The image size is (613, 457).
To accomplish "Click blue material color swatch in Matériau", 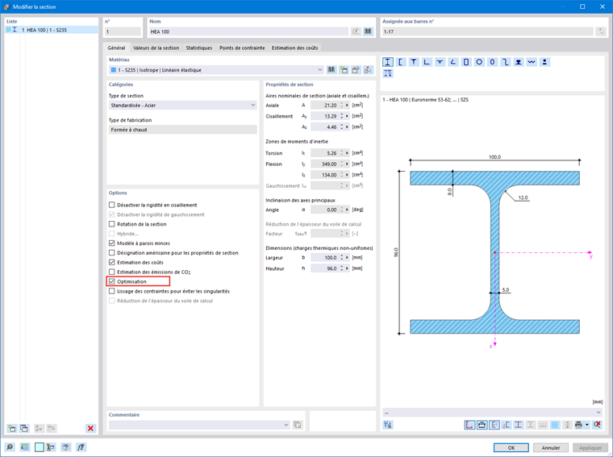I will tap(114, 70).
